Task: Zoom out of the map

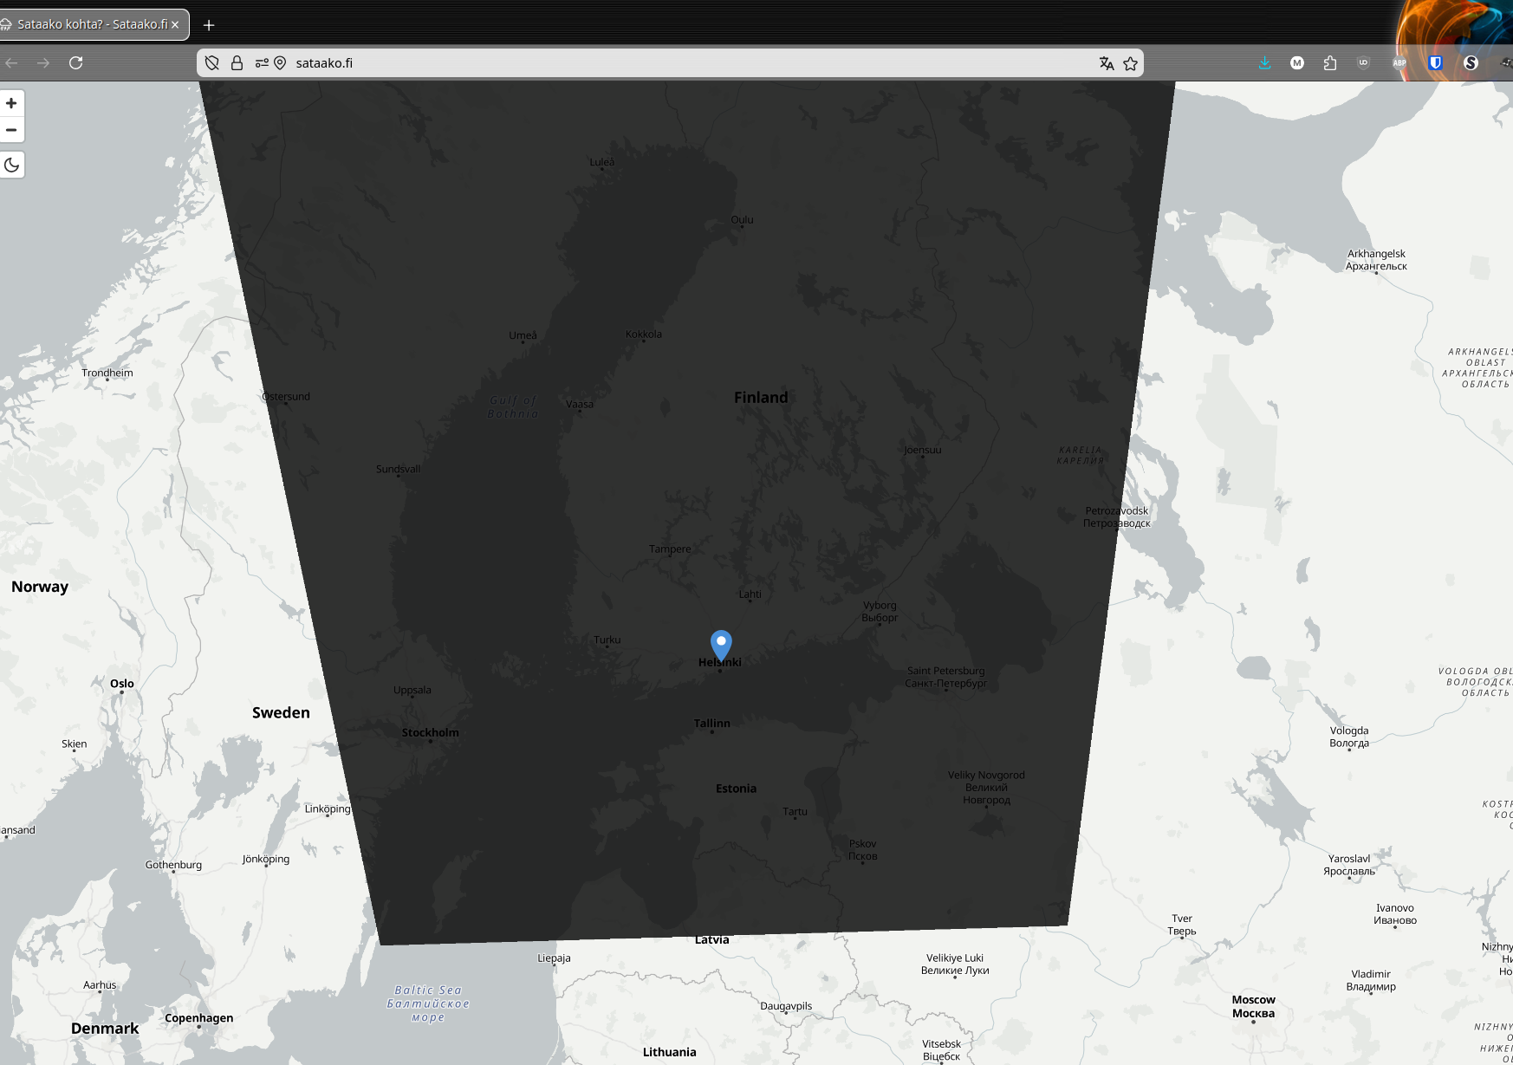Action: (11, 130)
